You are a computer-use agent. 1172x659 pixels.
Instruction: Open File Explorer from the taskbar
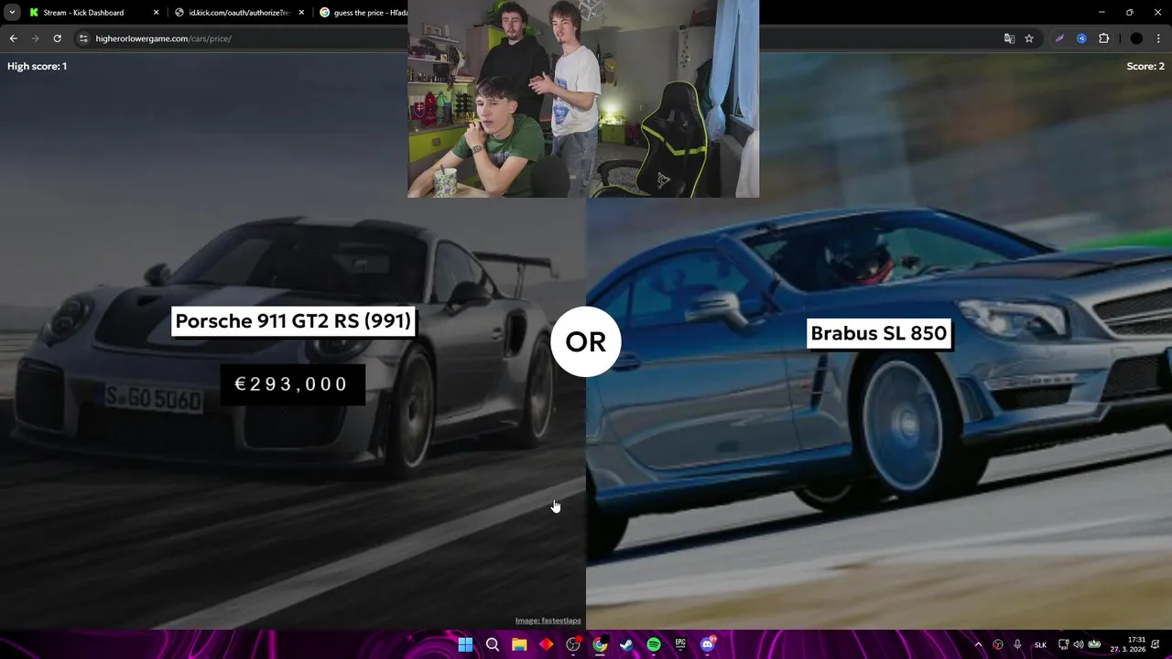tap(519, 644)
